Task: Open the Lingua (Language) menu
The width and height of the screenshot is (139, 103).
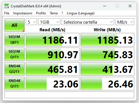Action: [81, 13]
